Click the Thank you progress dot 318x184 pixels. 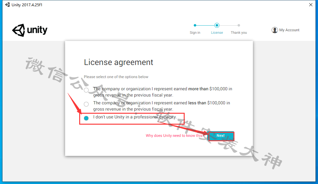pyautogui.click(x=239, y=25)
